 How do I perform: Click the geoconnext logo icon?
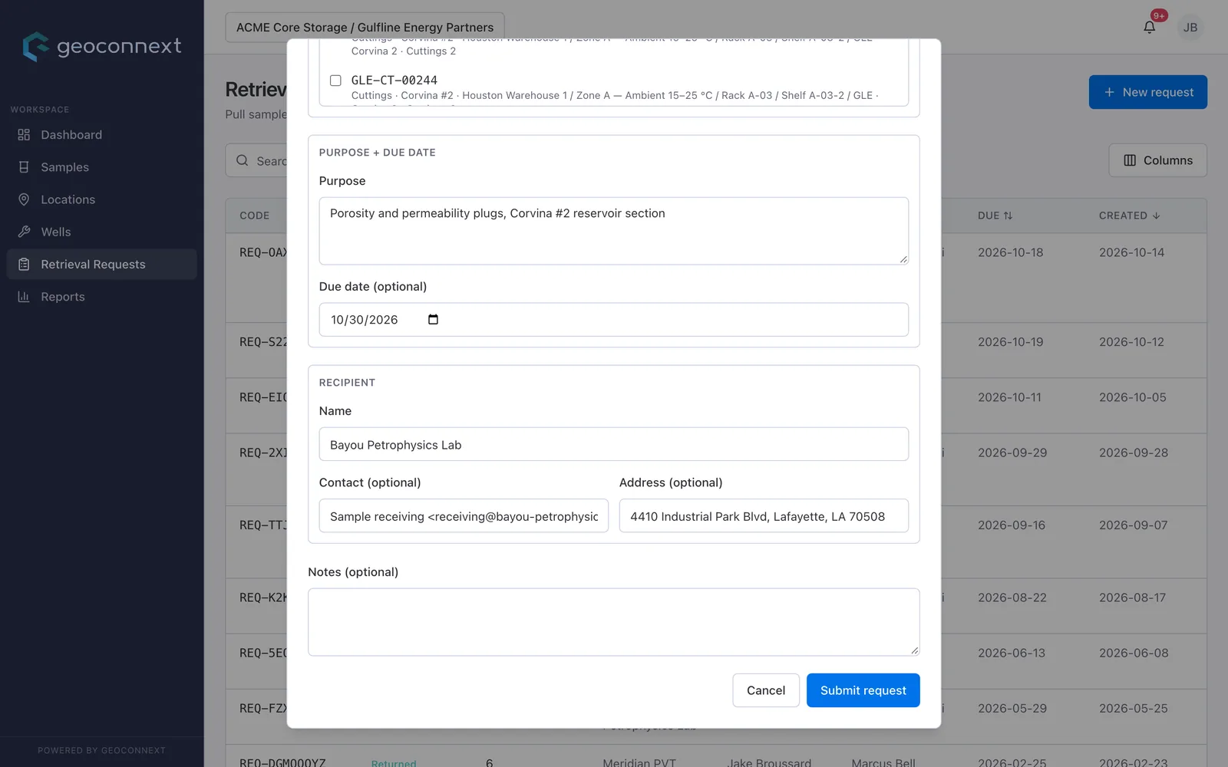coord(35,47)
